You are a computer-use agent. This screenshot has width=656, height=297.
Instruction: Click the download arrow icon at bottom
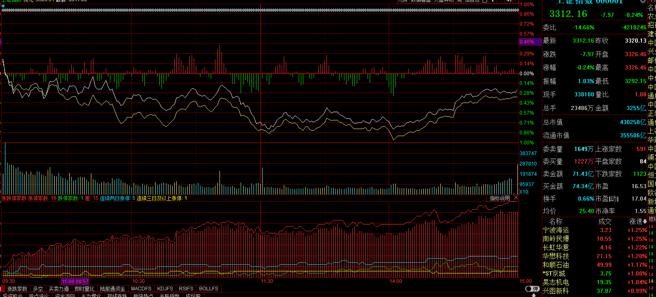(x=534, y=295)
